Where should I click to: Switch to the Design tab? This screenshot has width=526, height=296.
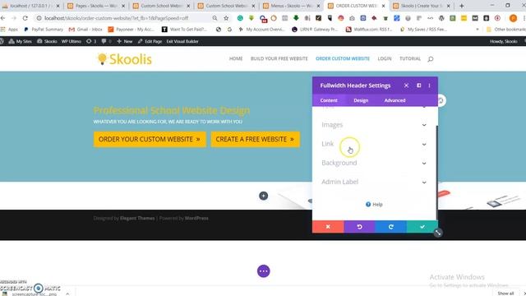click(361, 100)
